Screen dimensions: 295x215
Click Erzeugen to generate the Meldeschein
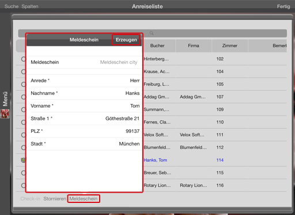coord(126,40)
